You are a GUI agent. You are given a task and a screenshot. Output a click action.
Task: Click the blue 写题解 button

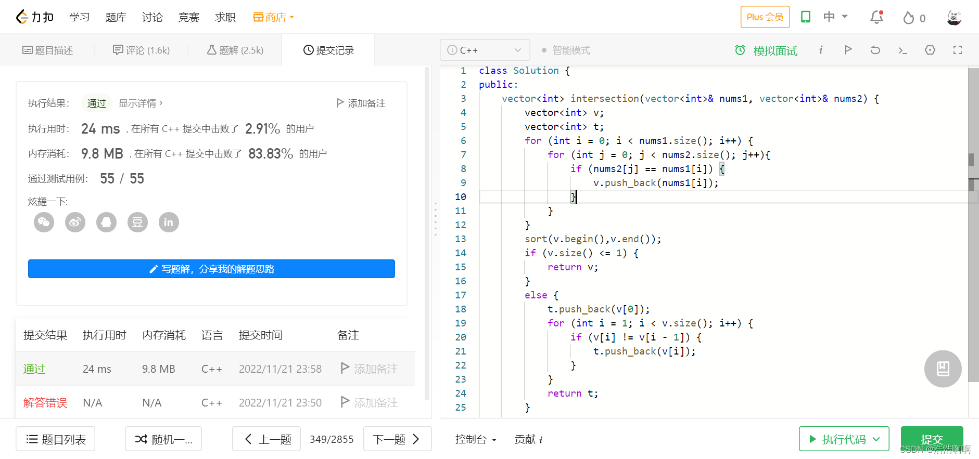tap(211, 269)
